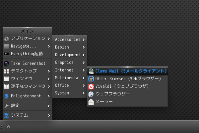Expand the 設定 submenu arrow
This screenshot has width=199, height=133.
pyautogui.click(x=49, y=106)
